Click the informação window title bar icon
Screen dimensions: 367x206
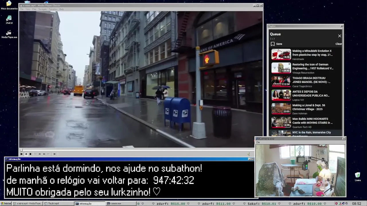(x=6, y=159)
